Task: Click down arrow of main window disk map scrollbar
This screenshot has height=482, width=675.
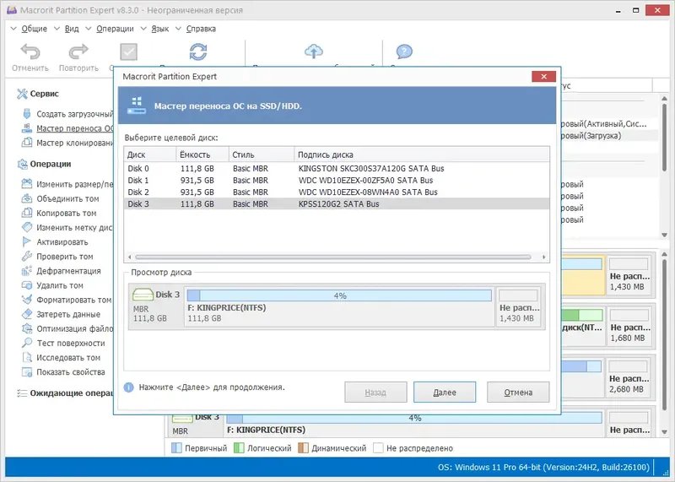Action: point(664,431)
